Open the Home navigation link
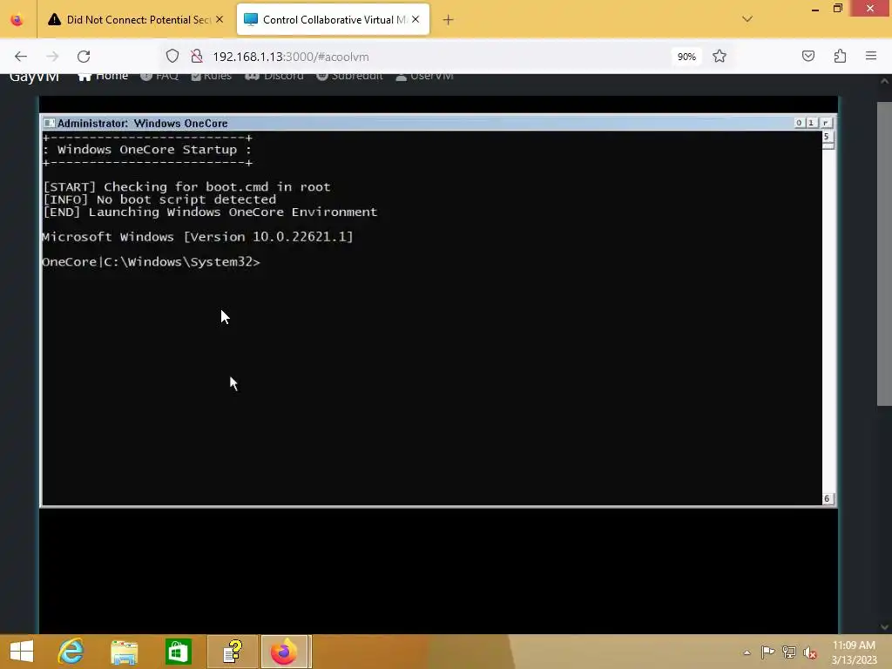 coord(103,76)
